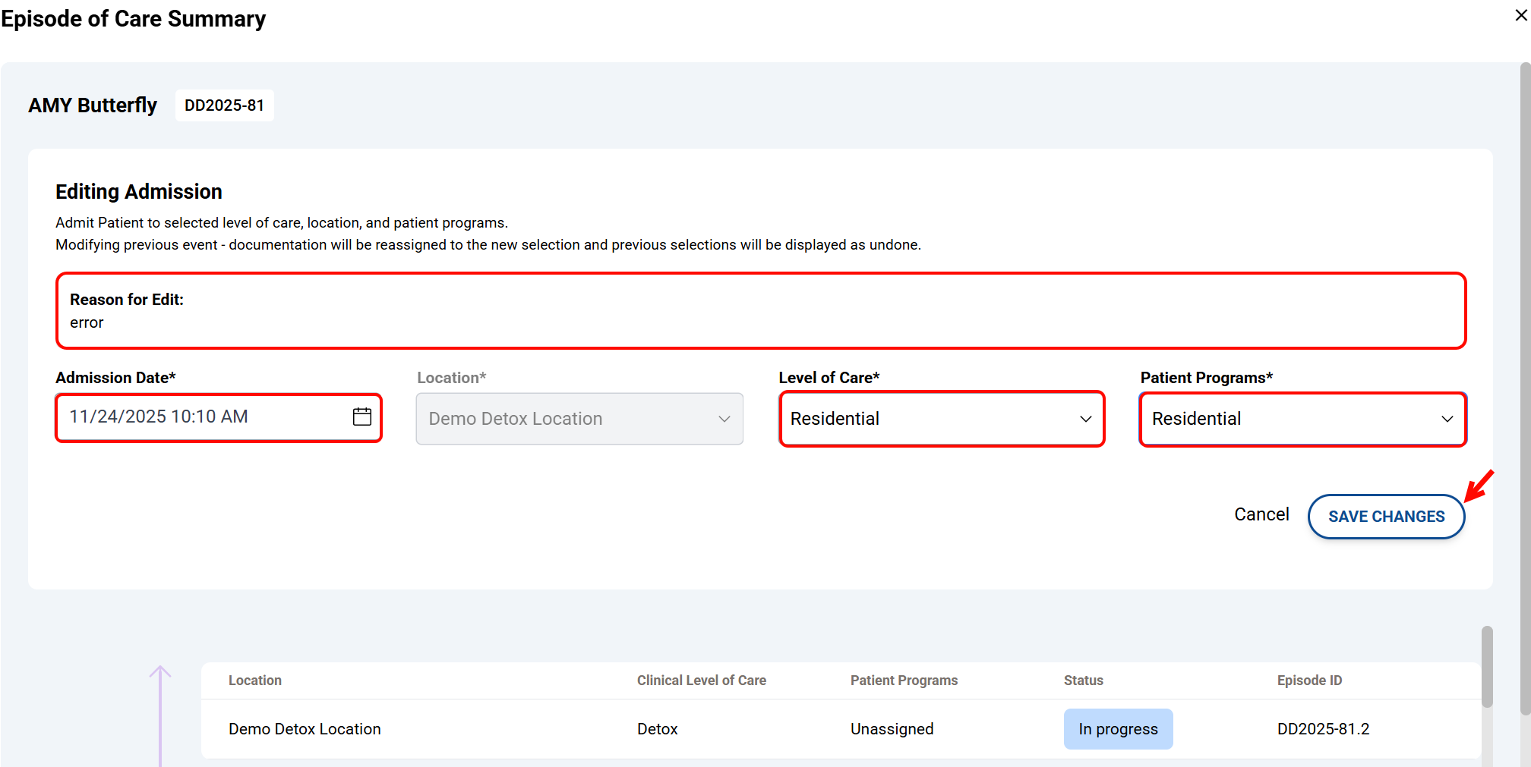Close the Episode of Care Summary dialog
Screen dimensions: 1531x767
coord(1521,15)
